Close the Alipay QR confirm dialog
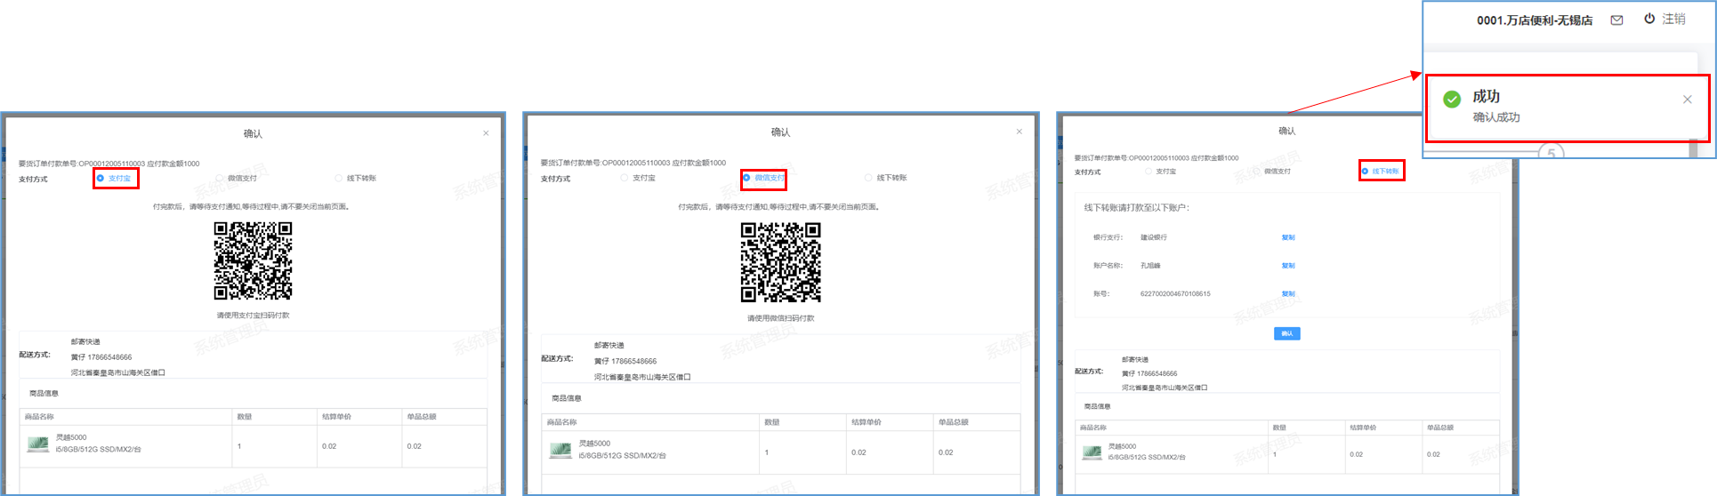Viewport: 1717px width, 496px height. [x=486, y=133]
